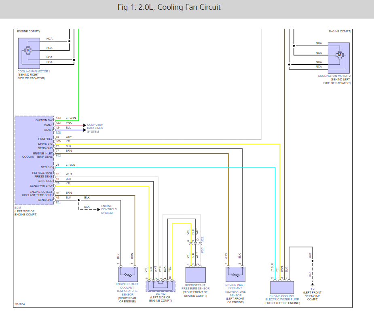Click the Cooling Fan Motor 1 label
The width and height of the screenshot is (374, 321).
pos(34,71)
